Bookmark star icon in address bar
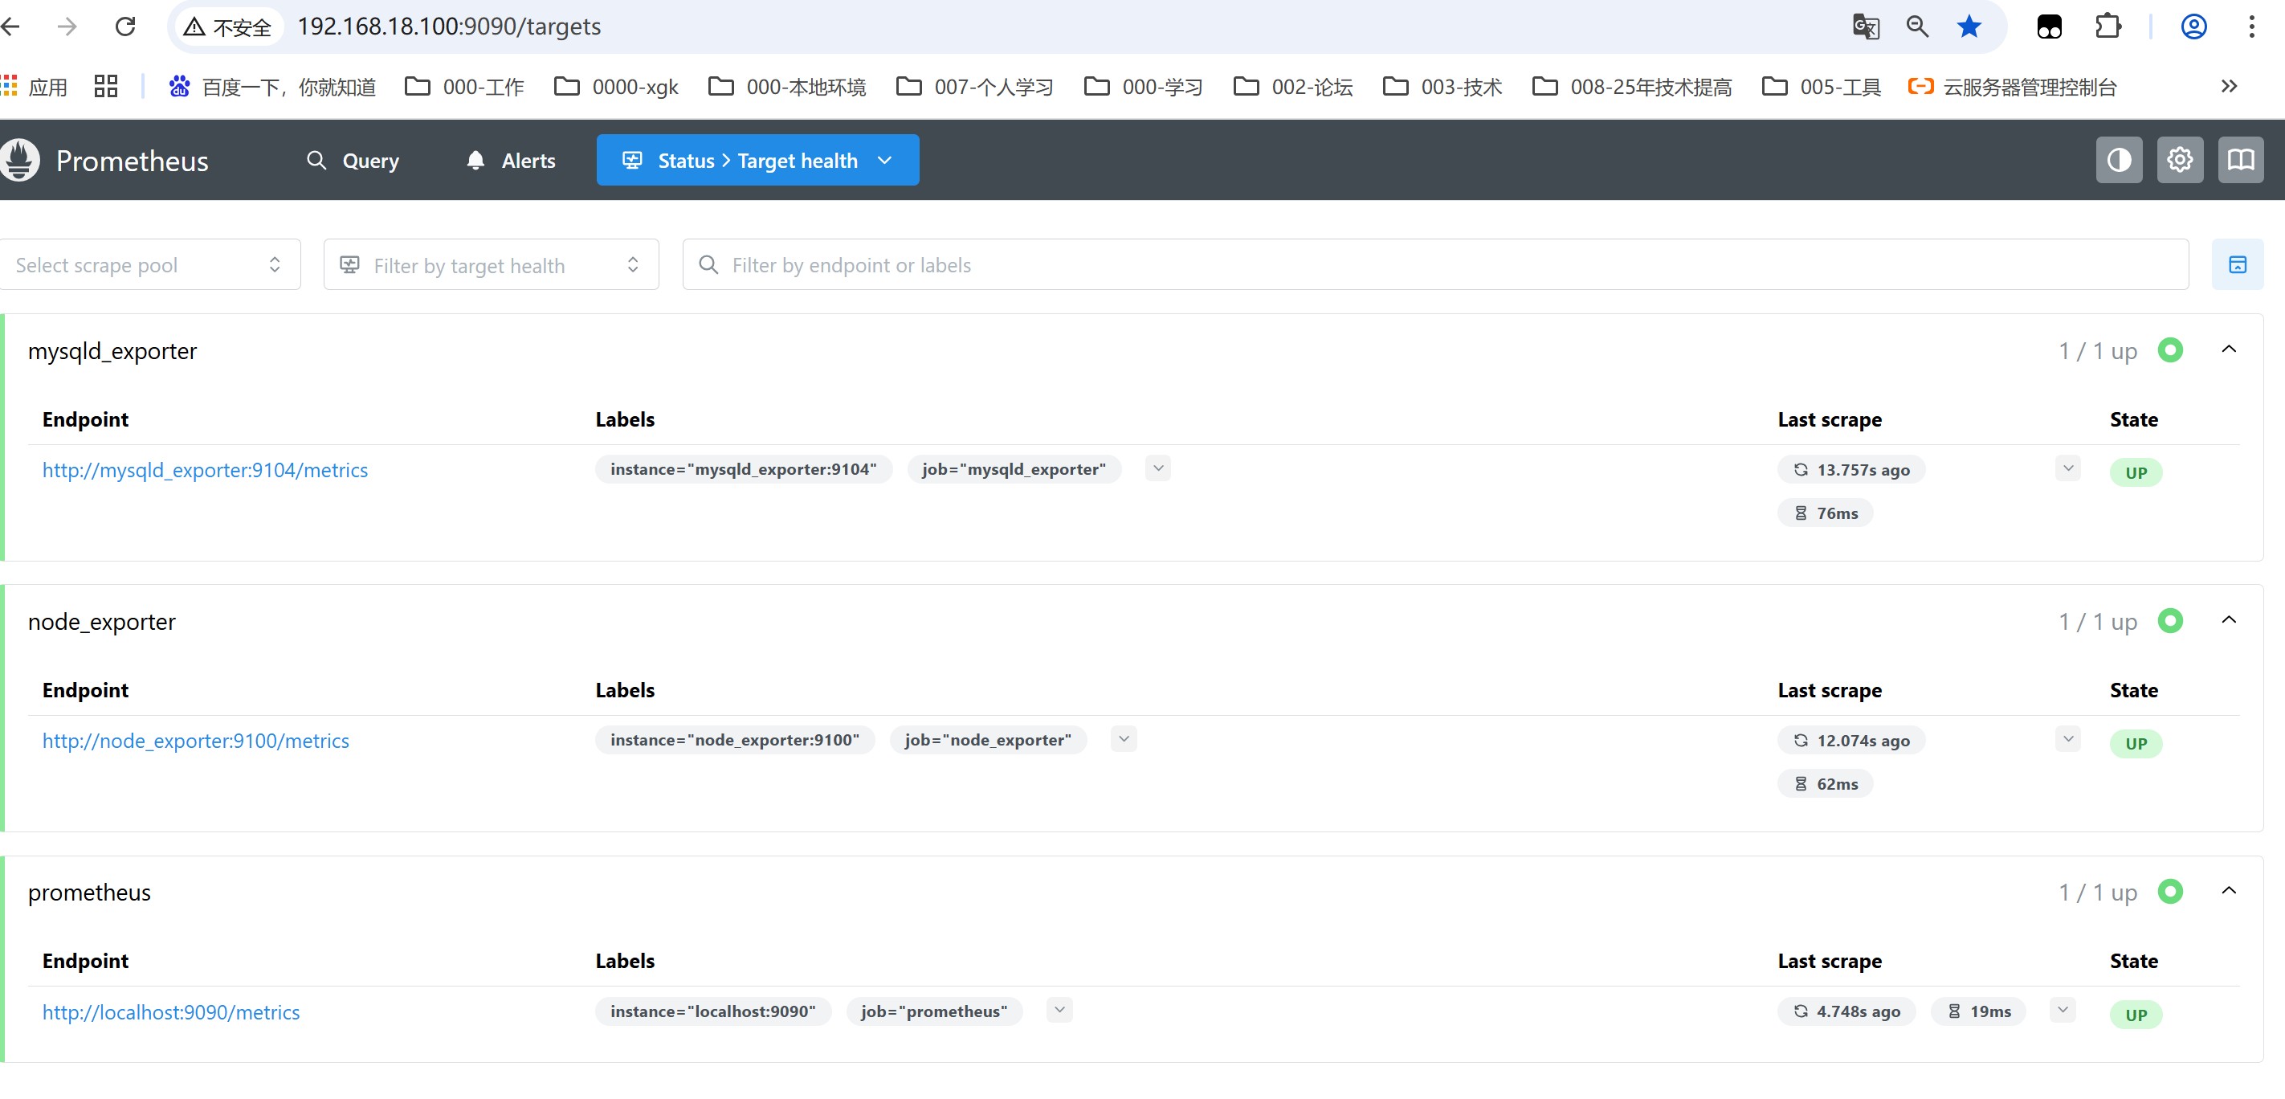2285x1099 pixels. pos(1969,27)
